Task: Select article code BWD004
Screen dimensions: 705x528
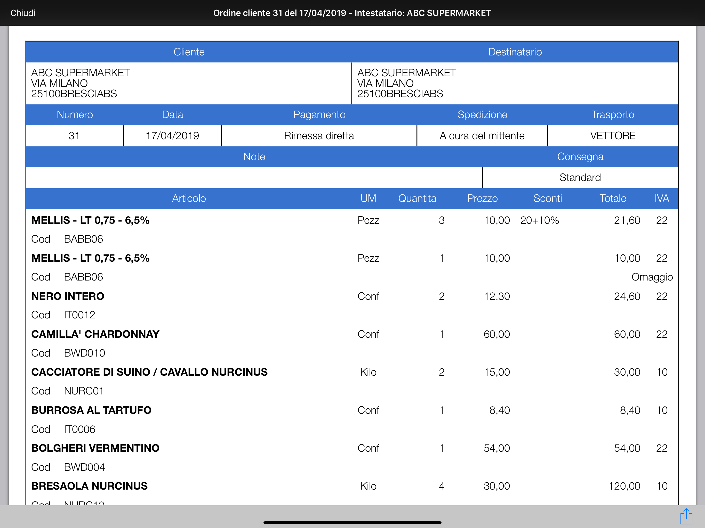Action: tap(84, 467)
